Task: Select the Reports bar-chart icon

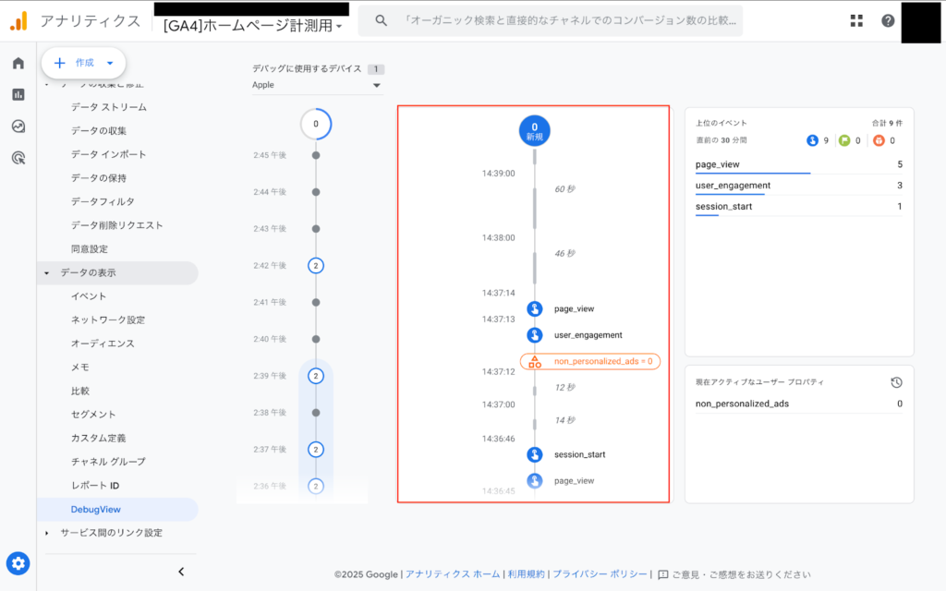Action: click(x=18, y=94)
